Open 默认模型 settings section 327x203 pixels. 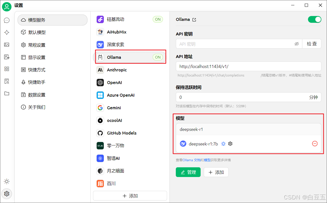click(x=52, y=32)
